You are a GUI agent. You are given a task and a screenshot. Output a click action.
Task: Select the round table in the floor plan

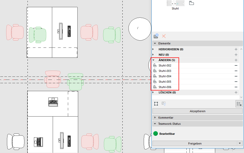point(140,29)
